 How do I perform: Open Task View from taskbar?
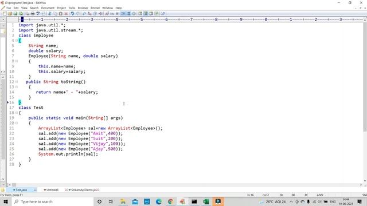click(111, 201)
